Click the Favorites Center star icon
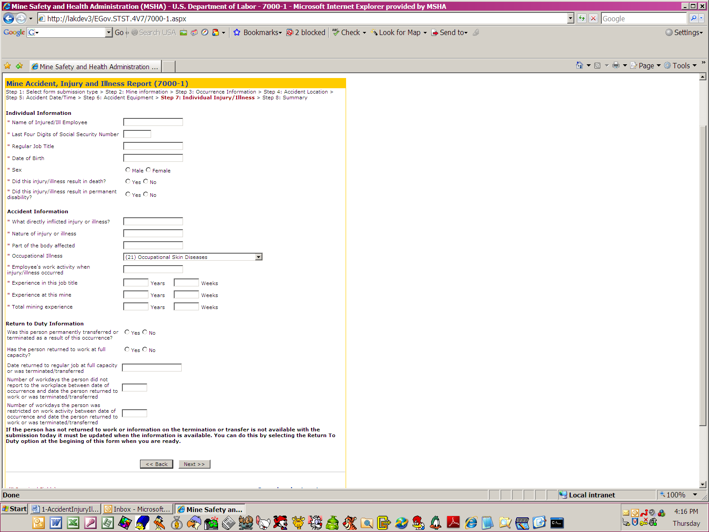Screen dimensions: 709x532 coord(8,66)
